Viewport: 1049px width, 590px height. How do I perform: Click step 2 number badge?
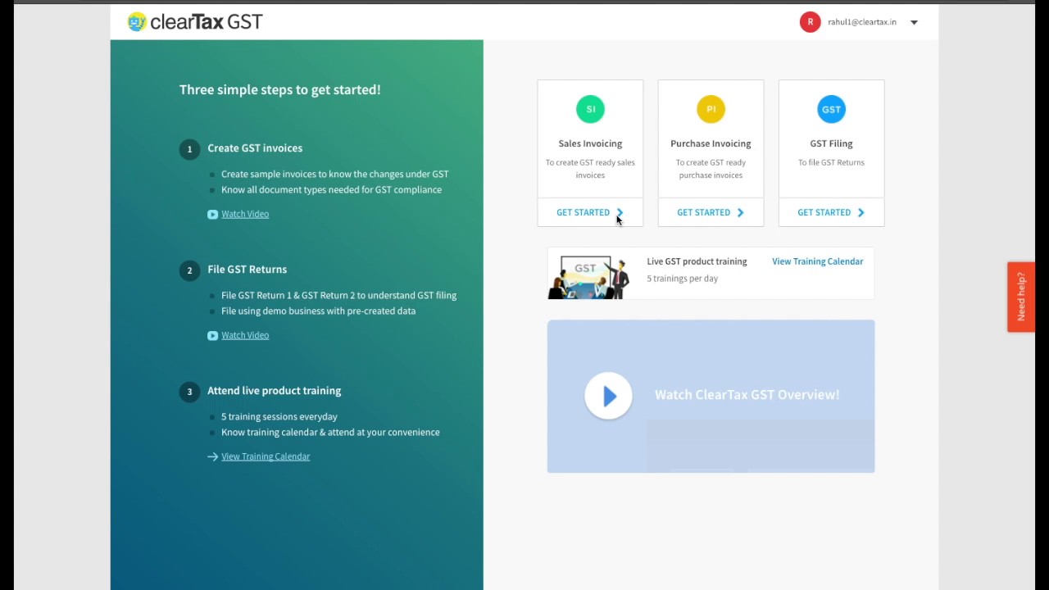[x=189, y=270]
